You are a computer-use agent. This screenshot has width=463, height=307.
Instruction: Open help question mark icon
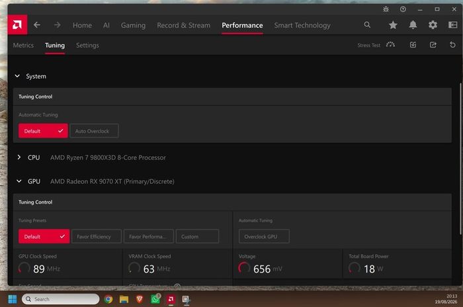pyautogui.click(x=403, y=9)
